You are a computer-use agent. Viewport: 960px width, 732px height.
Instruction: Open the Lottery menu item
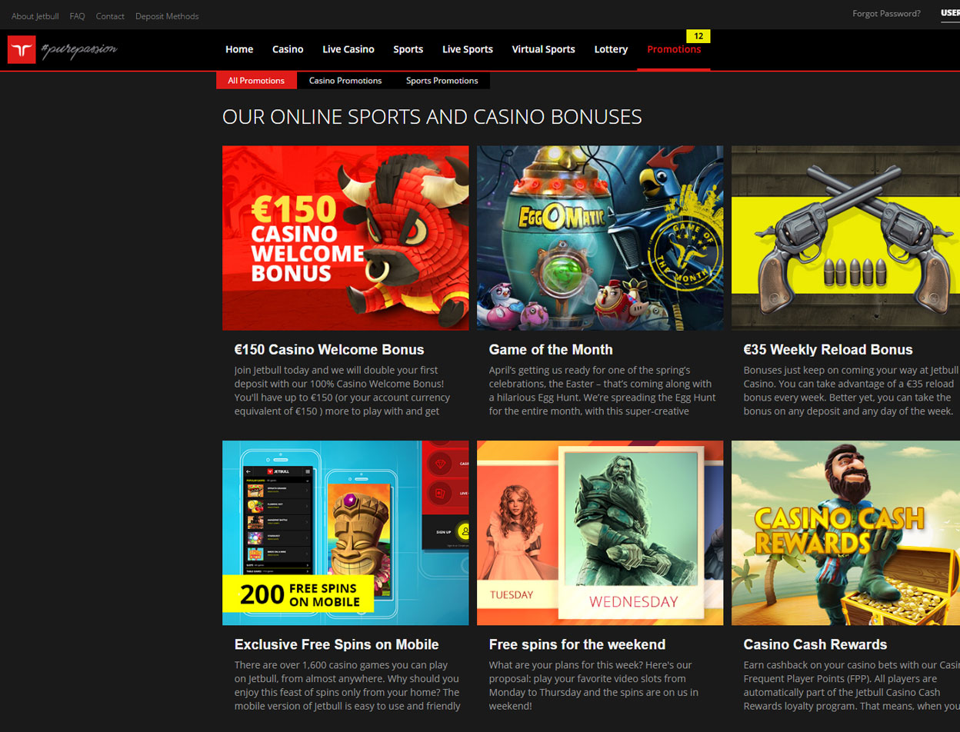611,49
